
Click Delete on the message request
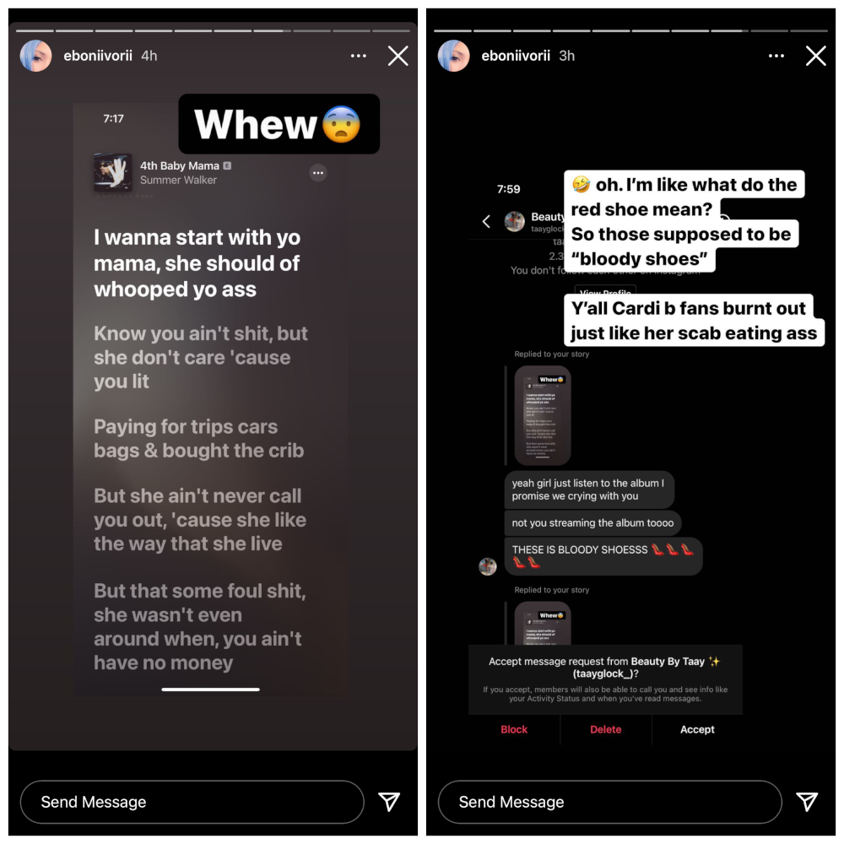click(605, 729)
